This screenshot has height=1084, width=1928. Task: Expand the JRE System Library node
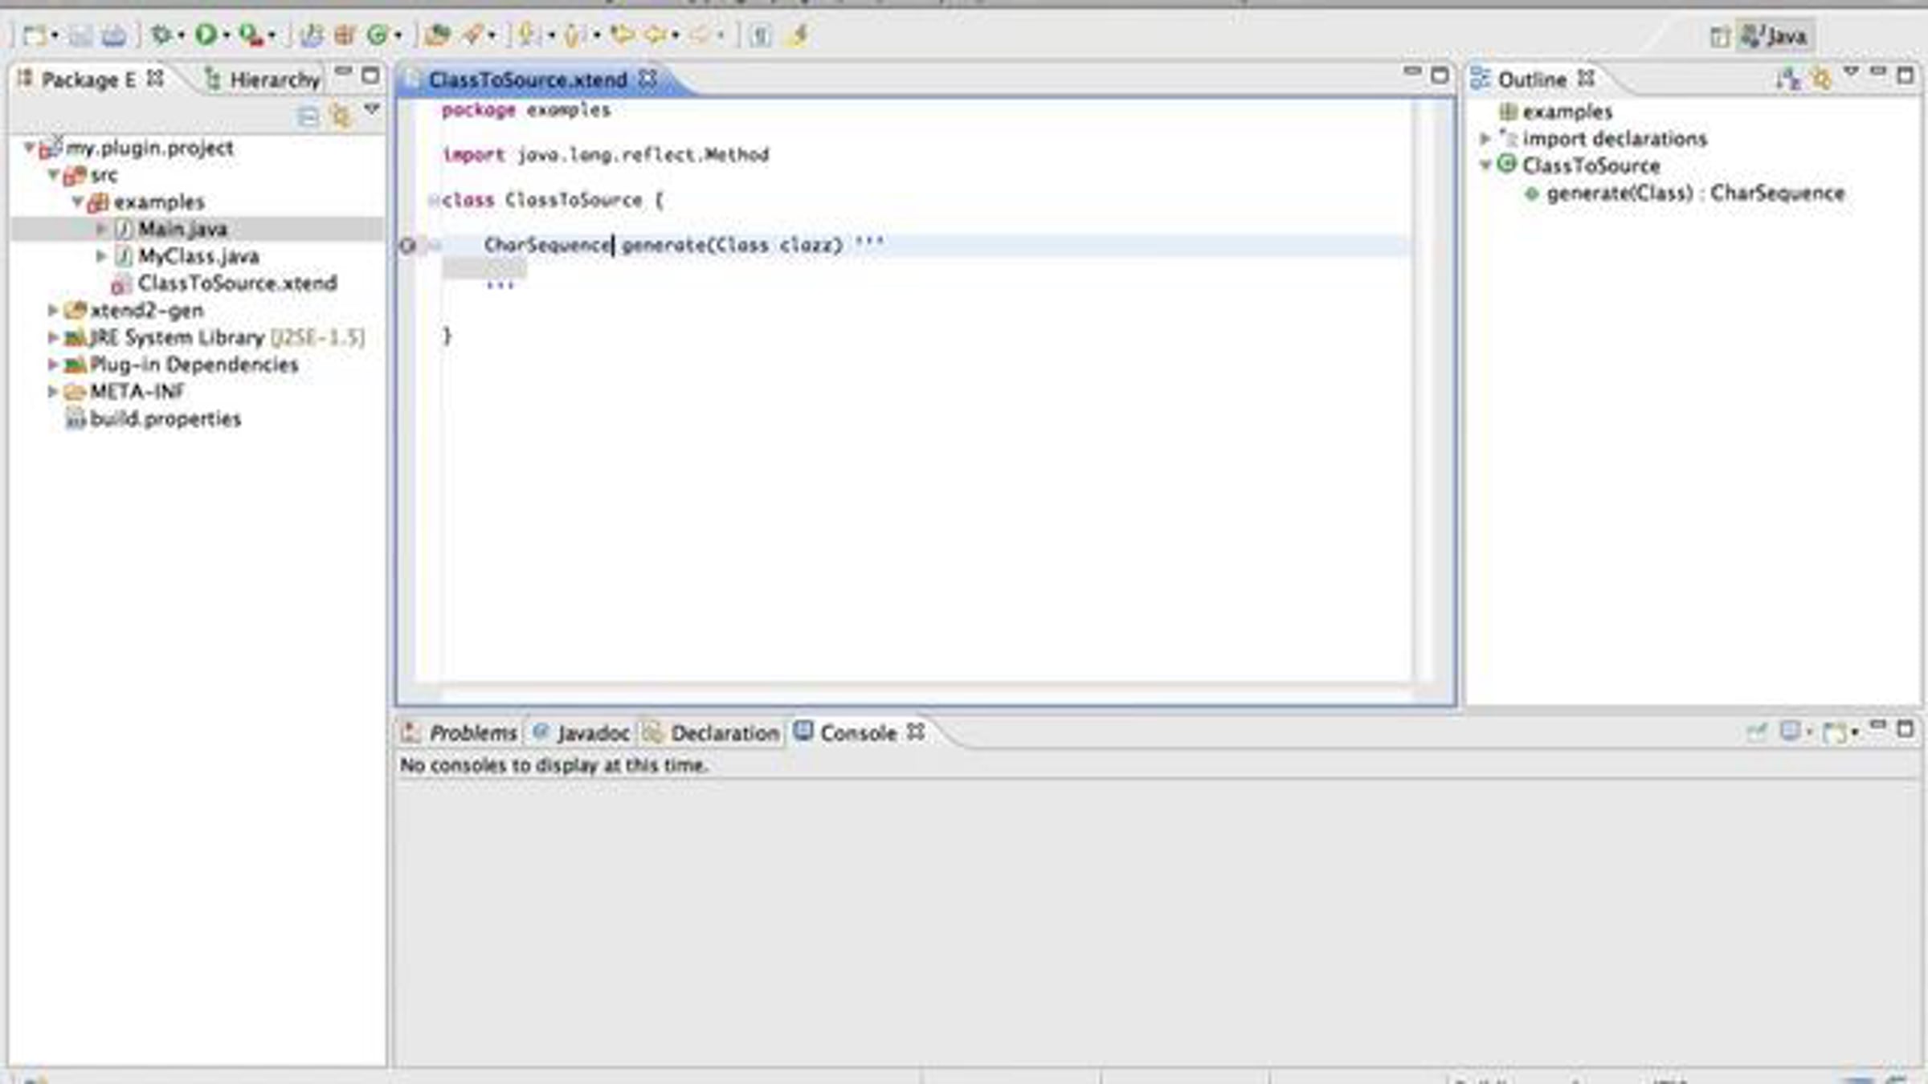click(53, 337)
